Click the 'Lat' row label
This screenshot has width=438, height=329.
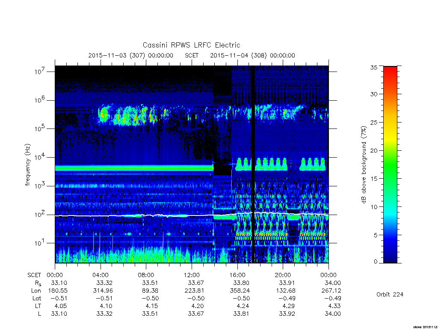37,298
